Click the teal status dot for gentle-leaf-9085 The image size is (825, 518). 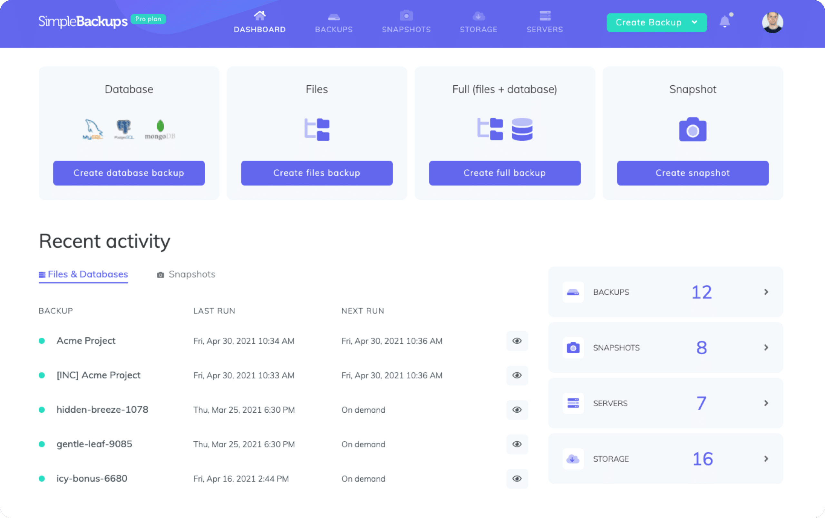[x=42, y=444]
